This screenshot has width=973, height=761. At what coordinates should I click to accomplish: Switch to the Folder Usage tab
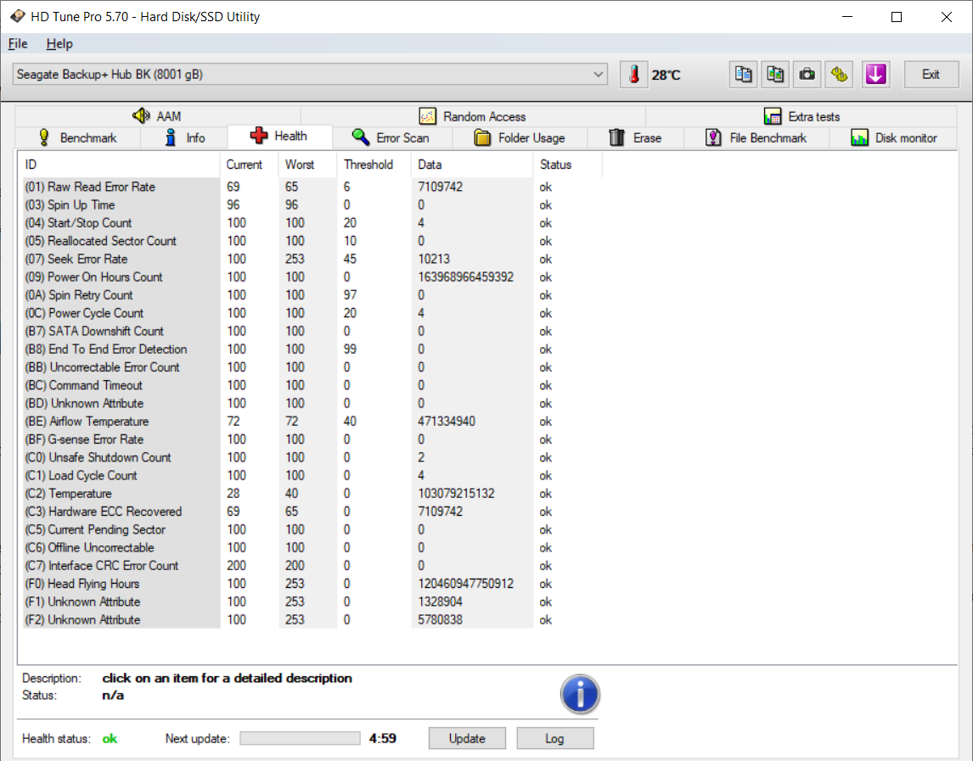pyautogui.click(x=520, y=137)
